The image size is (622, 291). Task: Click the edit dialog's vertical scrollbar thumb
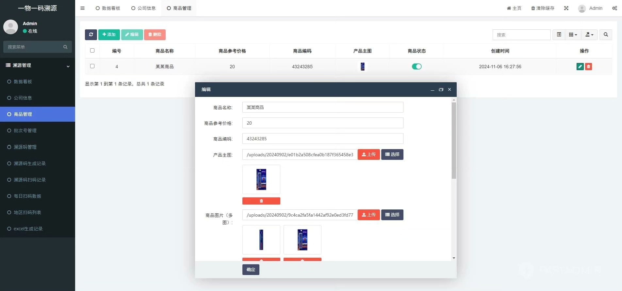pyautogui.click(x=454, y=140)
